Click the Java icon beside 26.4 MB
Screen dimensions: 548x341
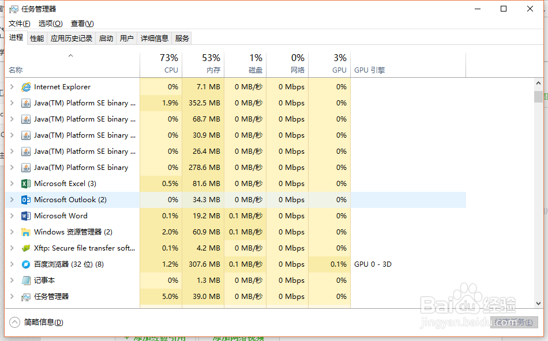26,151
